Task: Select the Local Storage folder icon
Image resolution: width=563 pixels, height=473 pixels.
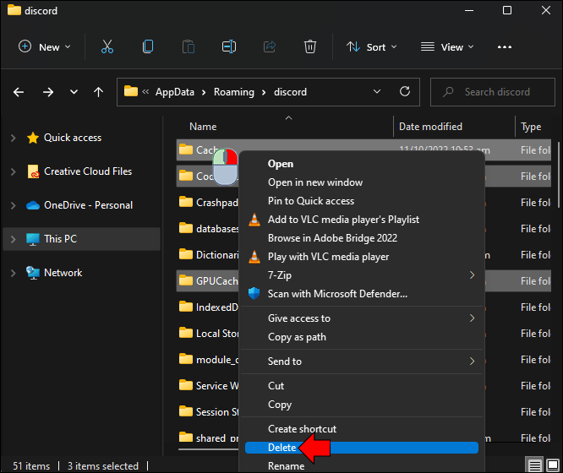Action: click(x=186, y=333)
